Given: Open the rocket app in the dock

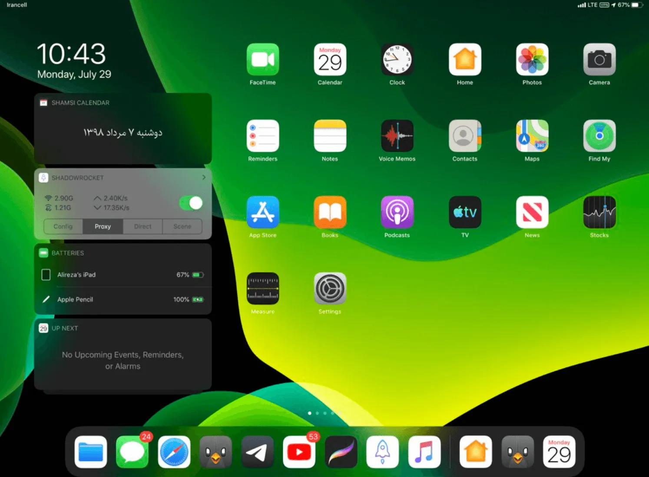Looking at the screenshot, I should (x=383, y=452).
